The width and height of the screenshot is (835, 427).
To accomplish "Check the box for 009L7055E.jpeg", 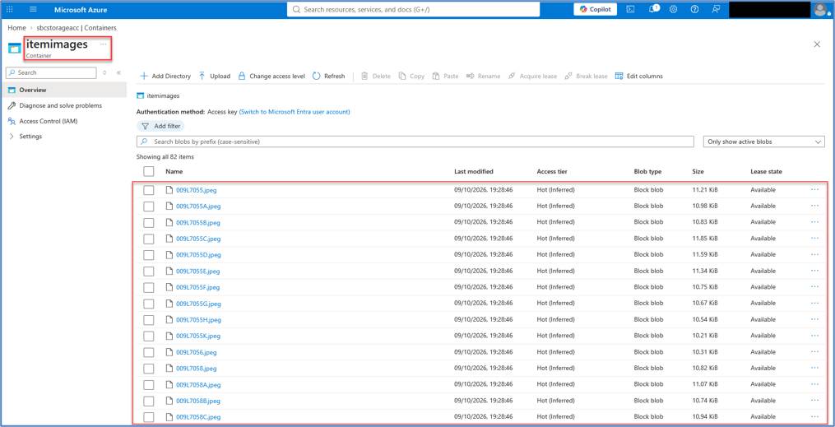I will [149, 271].
